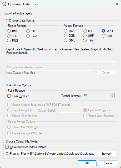Click the output file path field
This screenshot has width=121, height=168.
(x=50, y=154)
